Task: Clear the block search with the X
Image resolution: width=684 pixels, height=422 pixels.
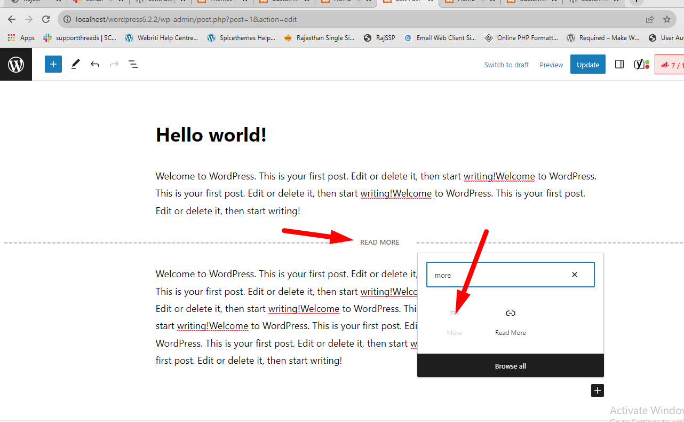Action: [x=575, y=275]
